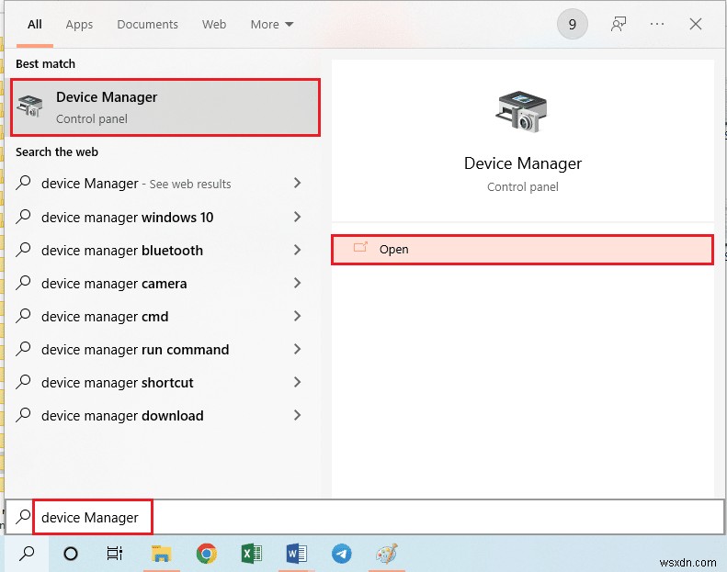This screenshot has height=572, width=727.
Task: Launch Paint from taskbar
Action: [x=387, y=553]
